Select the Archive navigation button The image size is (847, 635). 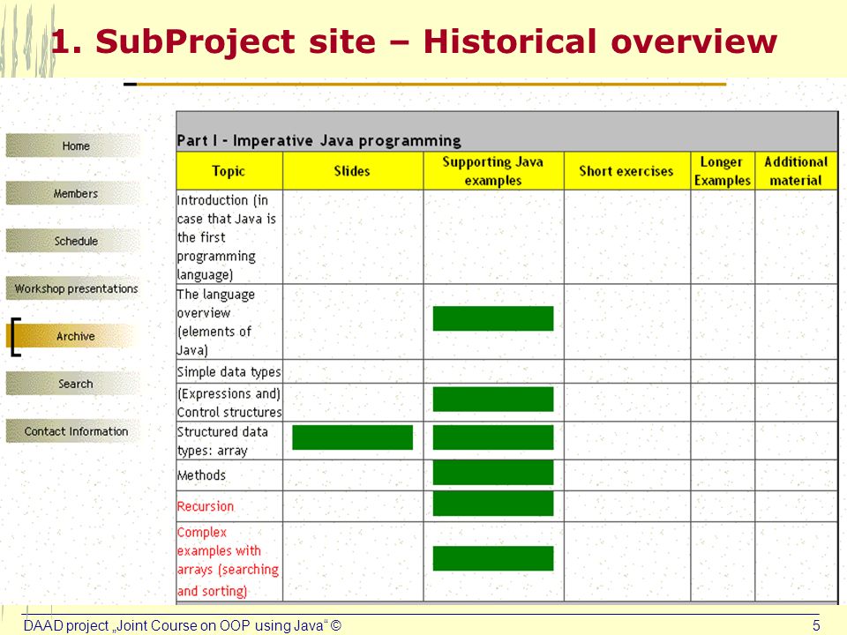click(x=73, y=336)
